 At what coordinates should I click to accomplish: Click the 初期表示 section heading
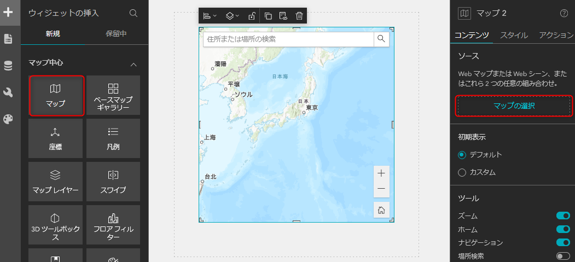(x=472, y=137)
